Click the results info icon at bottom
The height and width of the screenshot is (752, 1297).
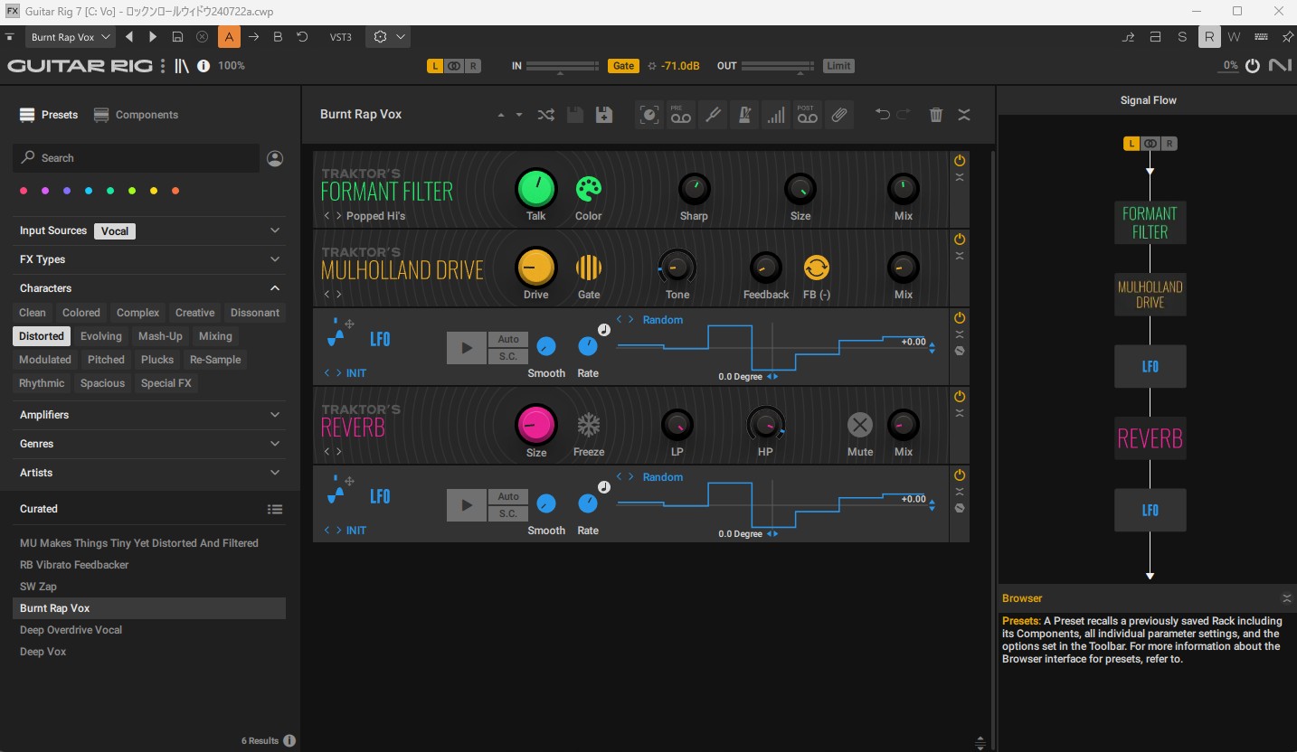click(x=289, y=741)
